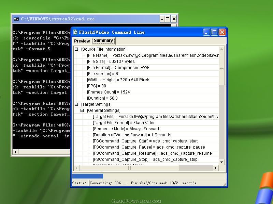This screenshot has height=204, width=273.
Task: Select the File Size 503137 Bytes entry
Action: [x=111, y=62]
